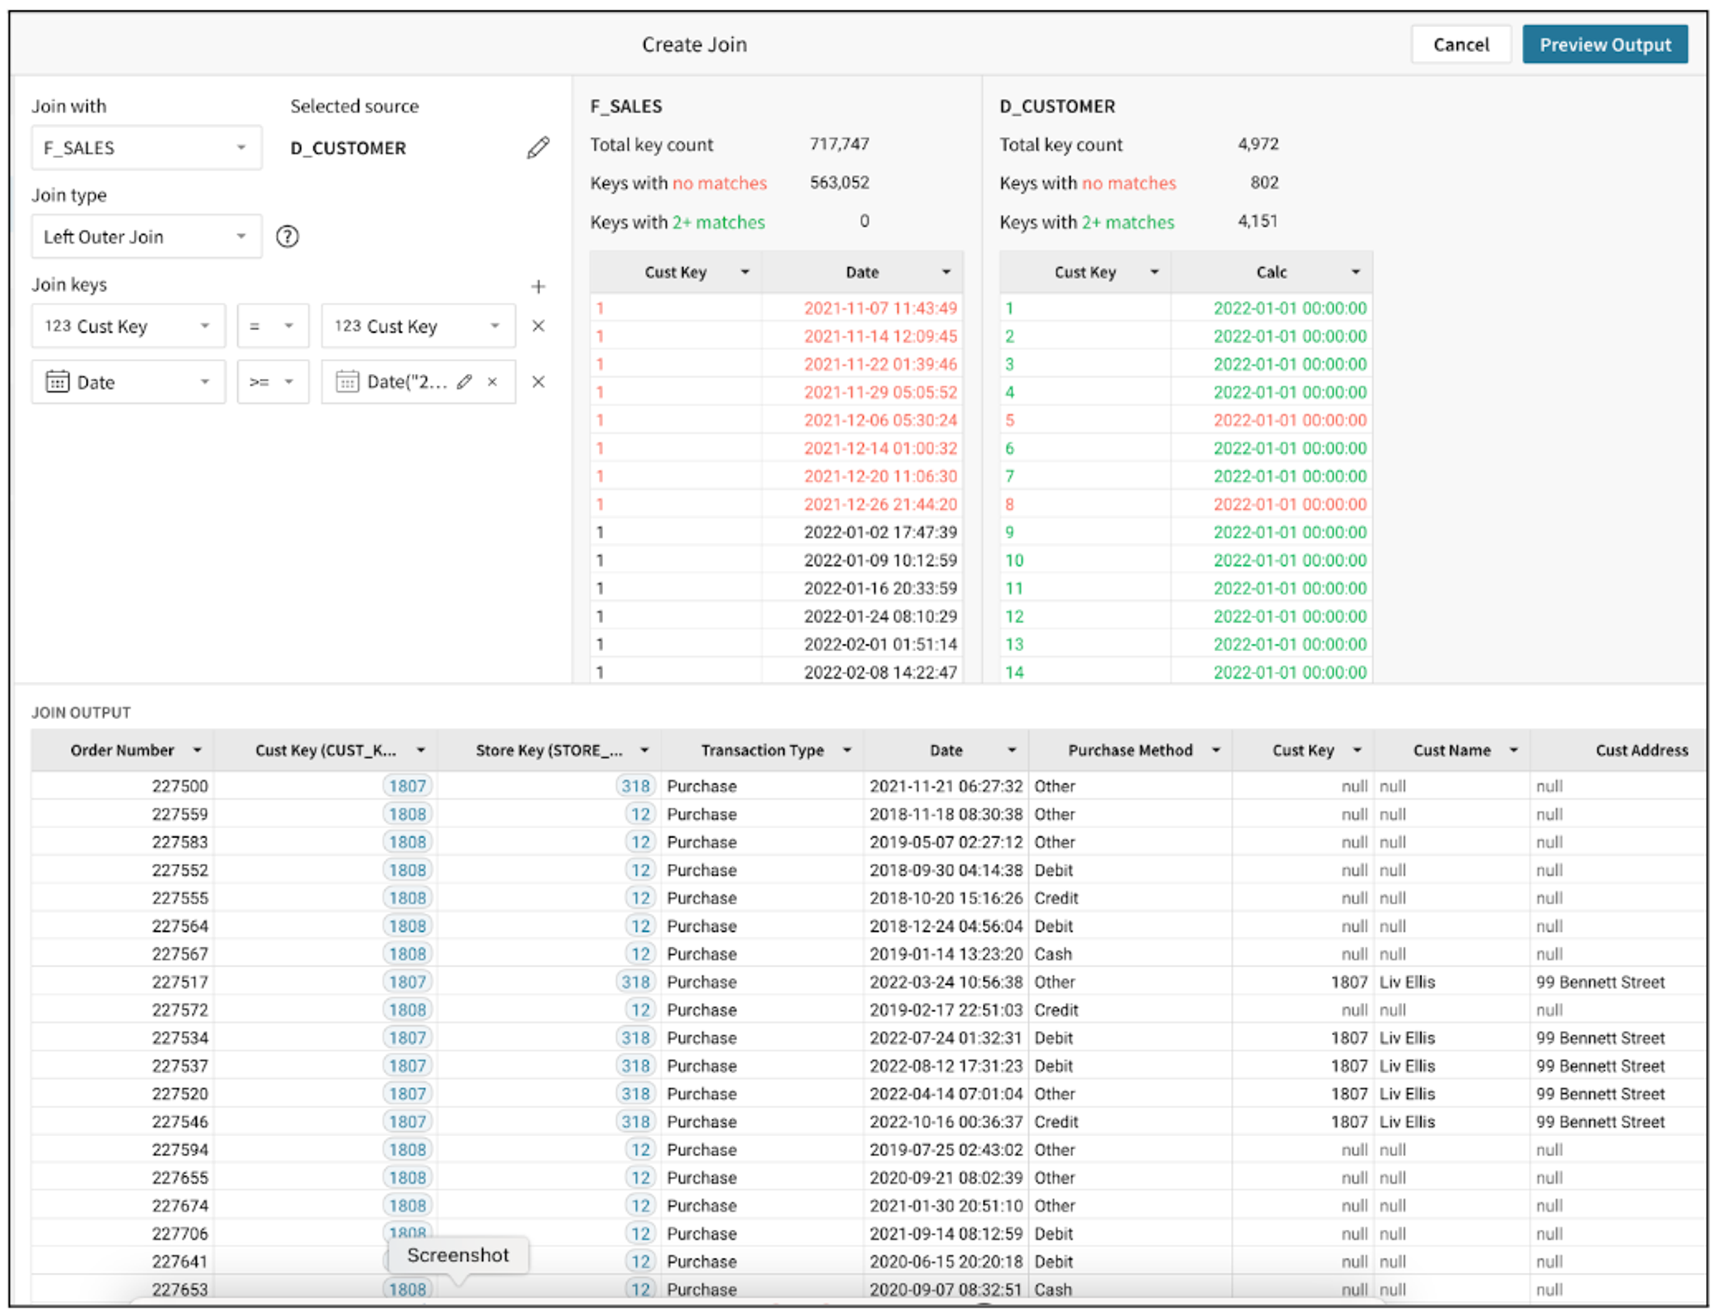Remove the Date join condition row
Screen dimensions: 1716x1316
[538, 381]
